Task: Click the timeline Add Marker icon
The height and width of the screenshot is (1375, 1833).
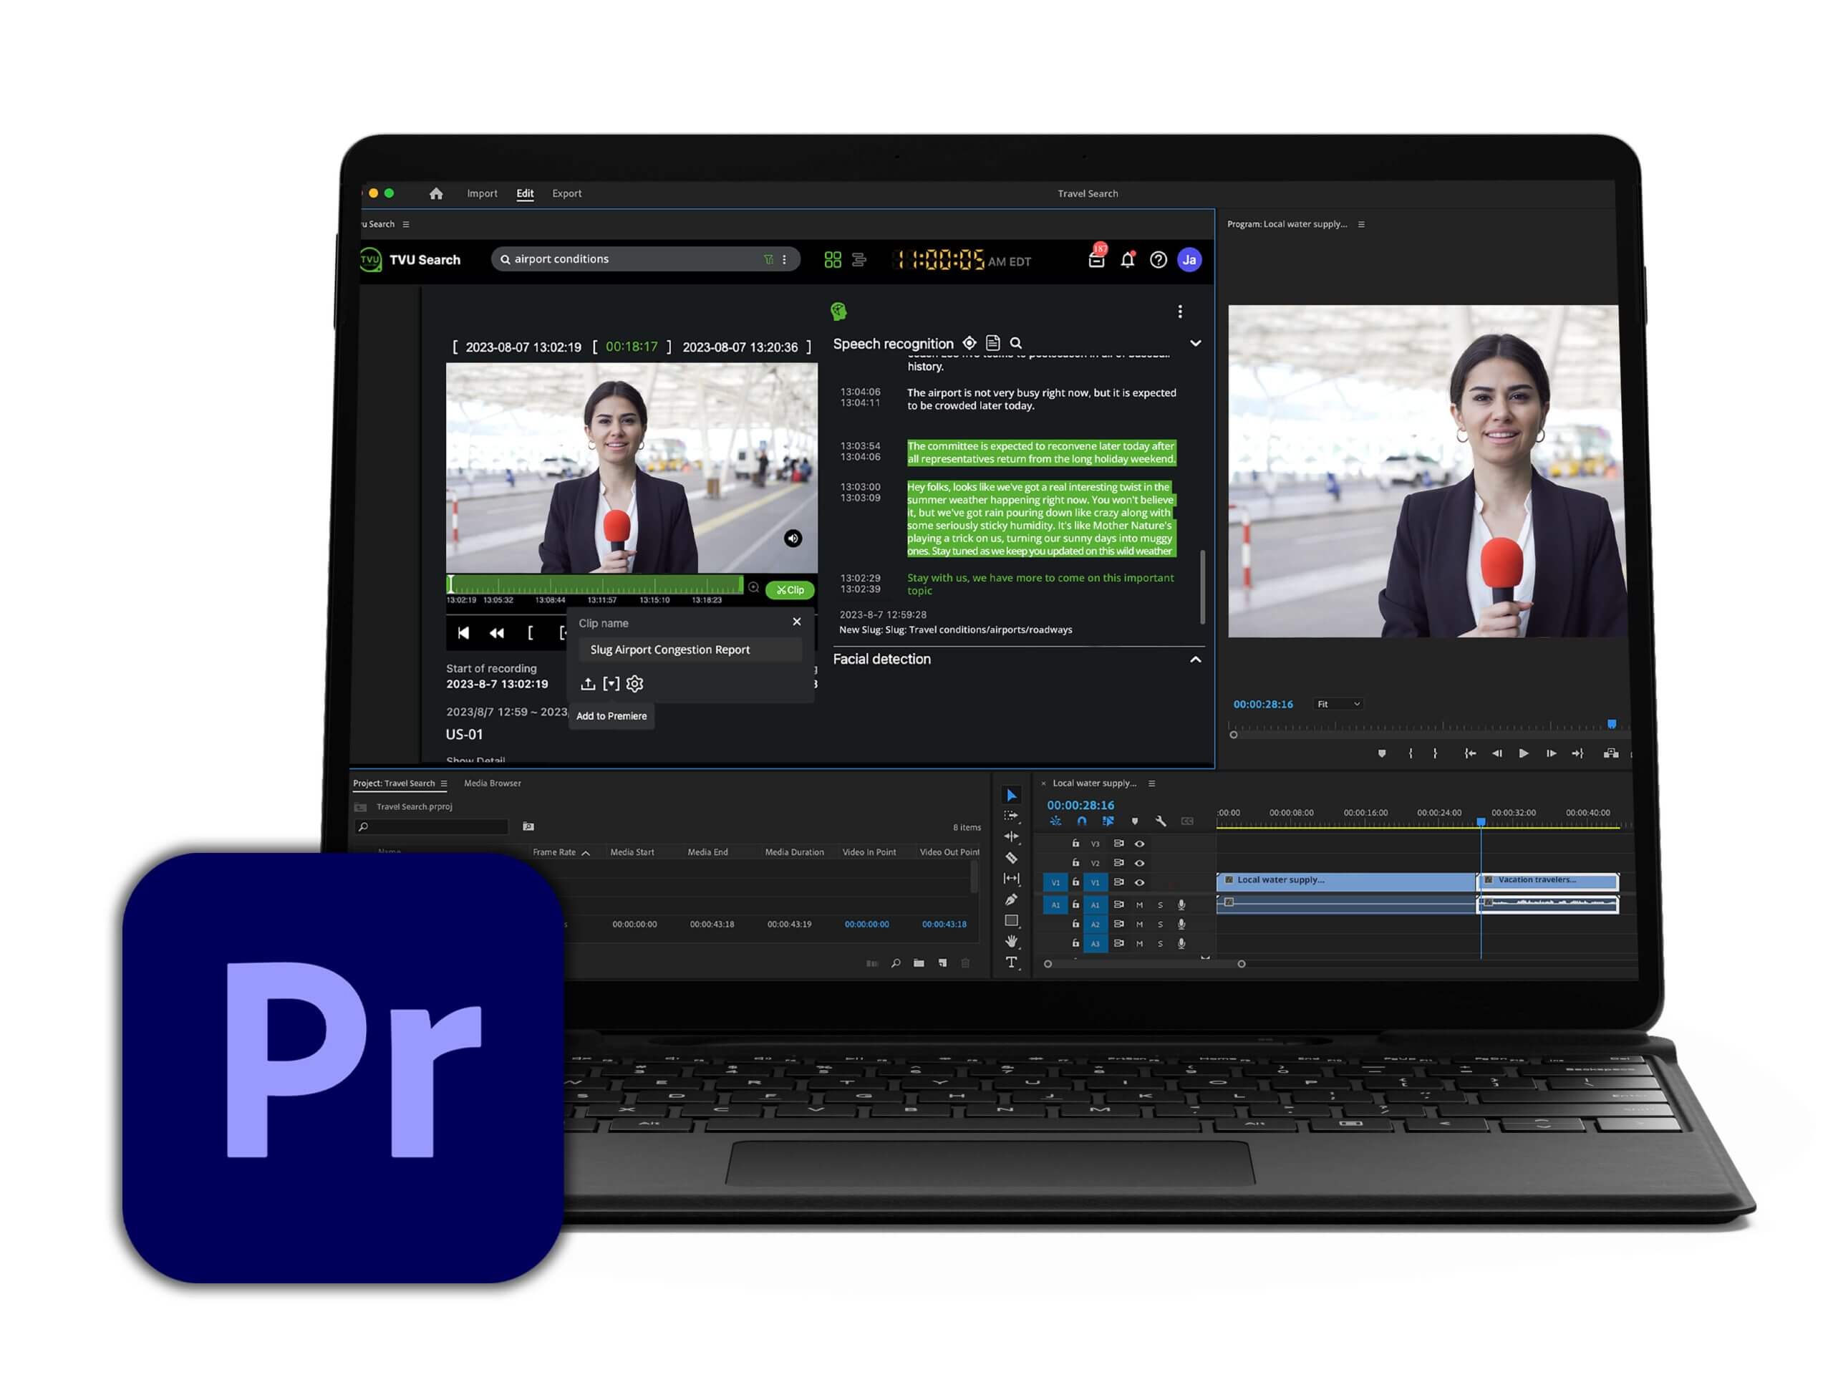Action: coord(1134,821)
